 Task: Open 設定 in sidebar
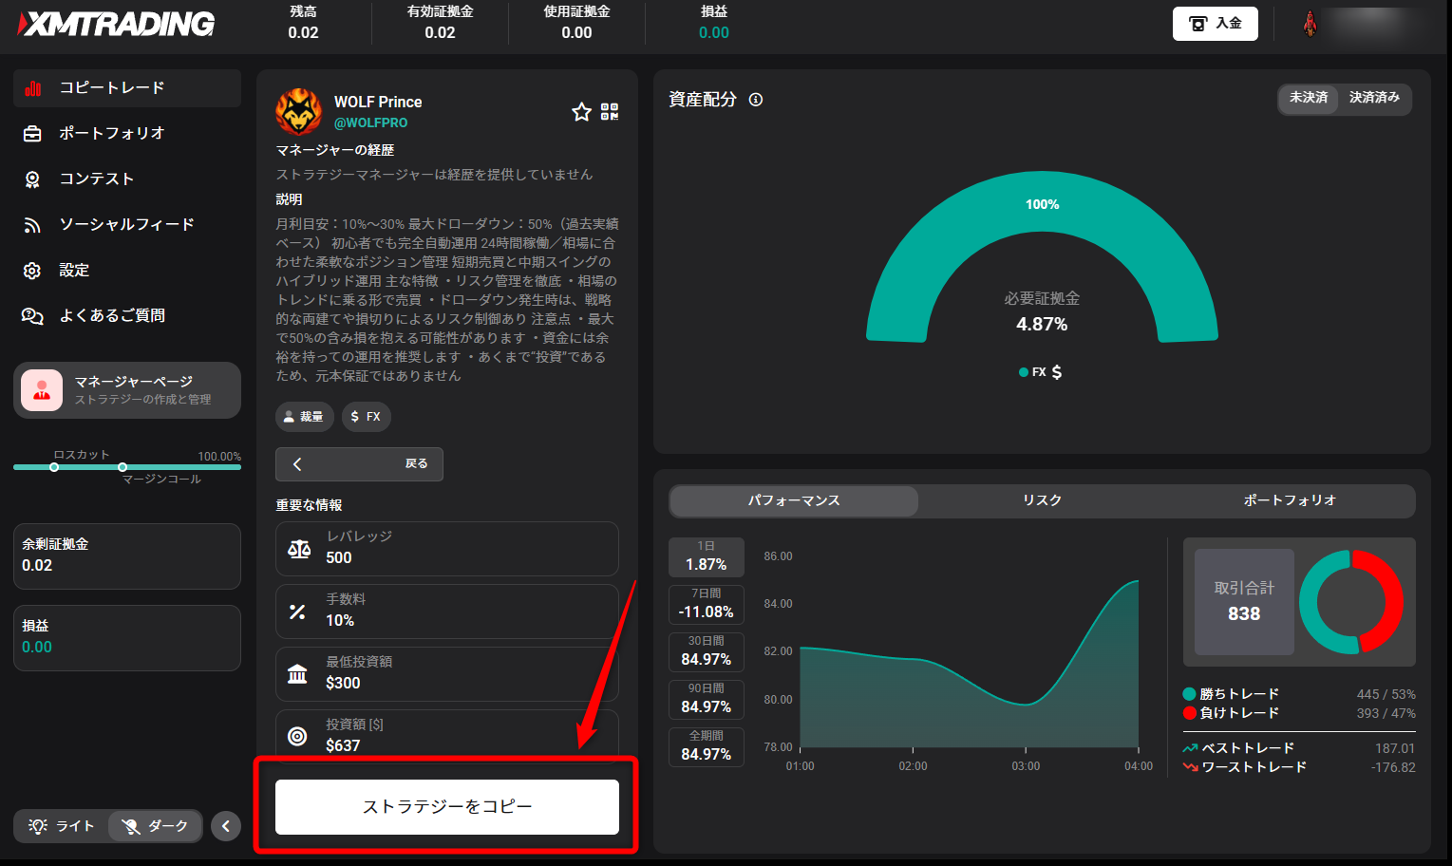coord(127,271)
